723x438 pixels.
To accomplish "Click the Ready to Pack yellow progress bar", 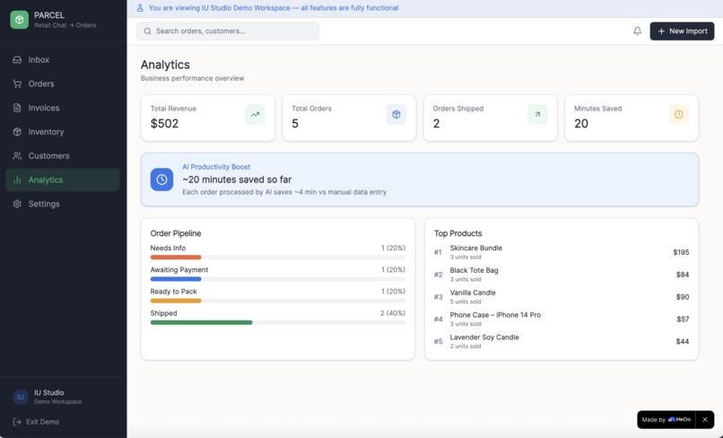I will click(176, 301).
